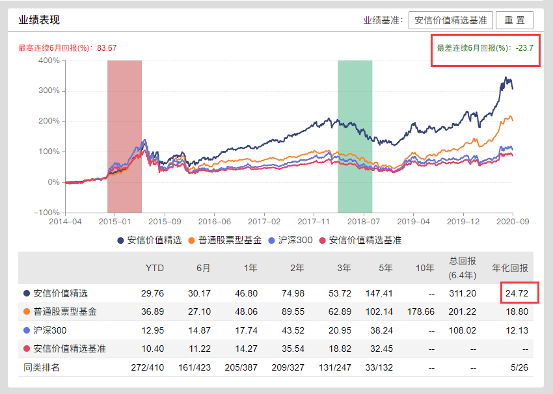Click the 205/387 ranking cell
This screenshot has width=553, height=394.
pos(241,367)
